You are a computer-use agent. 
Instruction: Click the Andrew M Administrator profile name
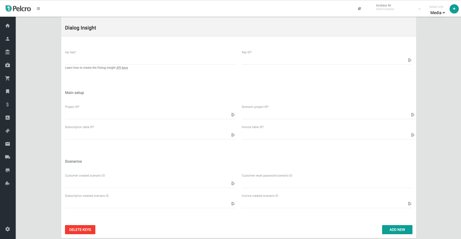pos(385,7)
